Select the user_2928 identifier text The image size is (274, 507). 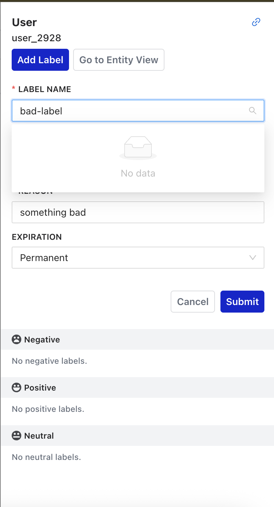pyautogui.click(x=36, y=38)
